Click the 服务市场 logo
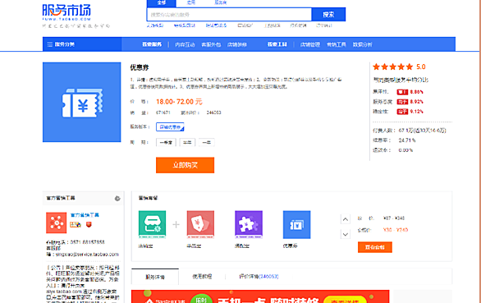 (x=66, y=12)
